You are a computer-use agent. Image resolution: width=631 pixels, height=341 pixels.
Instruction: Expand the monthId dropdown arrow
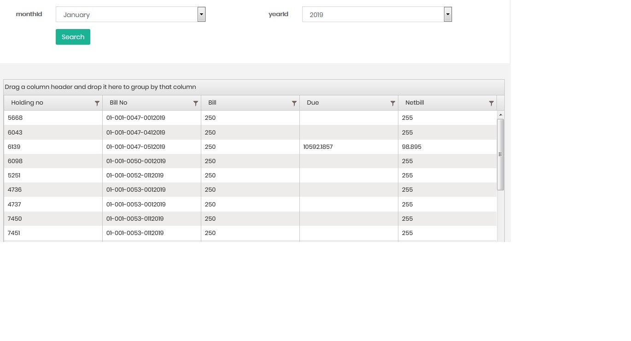[201, 14]
